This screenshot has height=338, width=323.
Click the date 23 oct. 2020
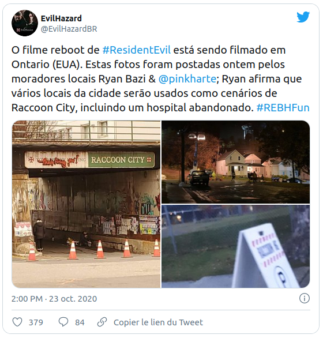(x=73, y=299)
